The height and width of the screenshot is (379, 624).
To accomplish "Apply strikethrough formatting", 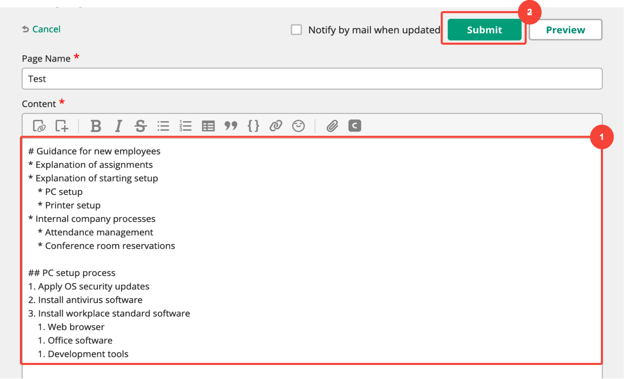I will pos(140,126).
